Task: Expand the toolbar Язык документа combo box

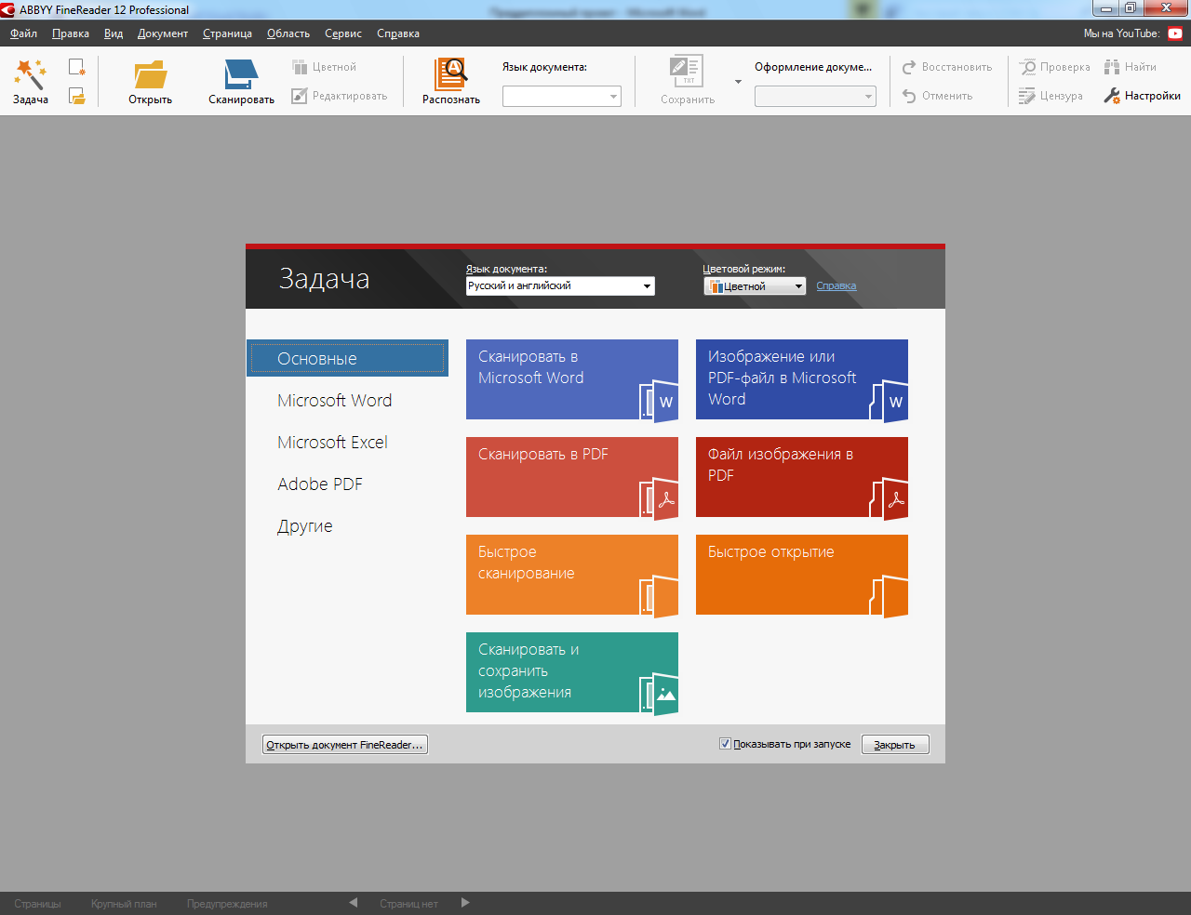Action: tap(562, 96)
